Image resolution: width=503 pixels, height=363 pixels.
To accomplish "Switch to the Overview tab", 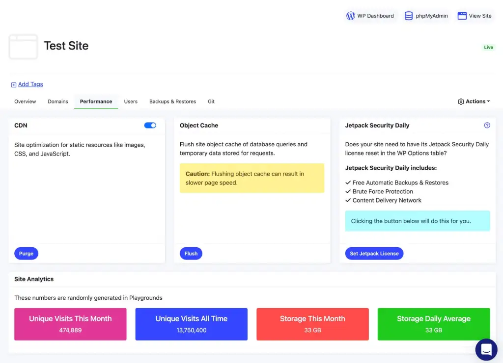I will (x=25, y=102).
